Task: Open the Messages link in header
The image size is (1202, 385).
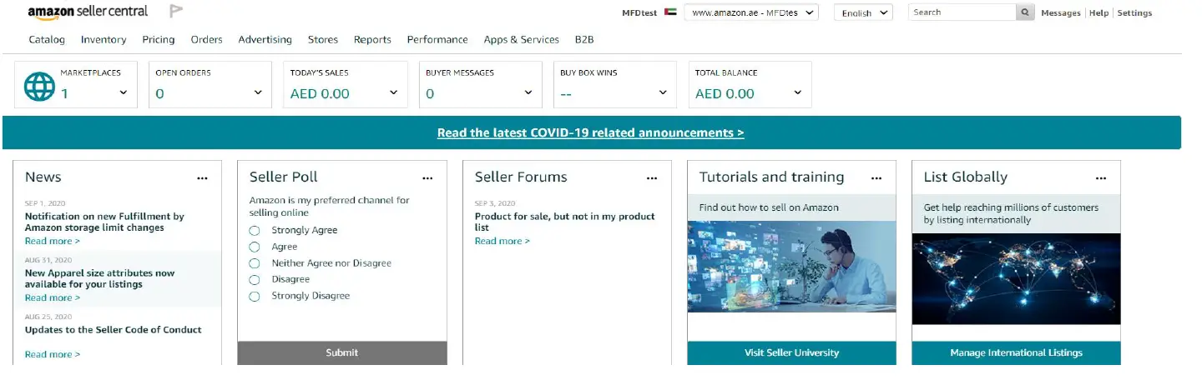Action: [x=1061, y=12]
